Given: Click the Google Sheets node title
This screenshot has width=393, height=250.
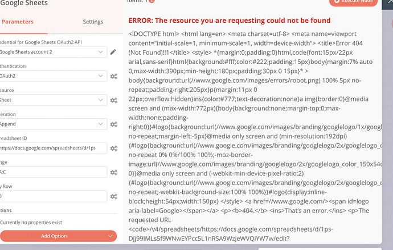Looking at the screenshot, I should click(x=24, y=3).
